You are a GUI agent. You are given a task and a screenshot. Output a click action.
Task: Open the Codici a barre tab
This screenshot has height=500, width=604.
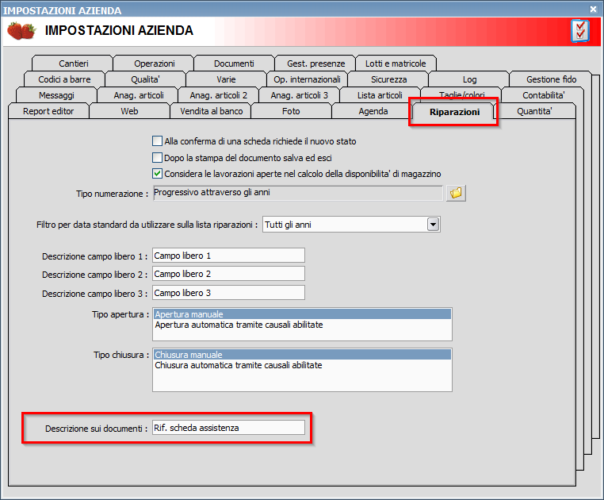point(64,79)
